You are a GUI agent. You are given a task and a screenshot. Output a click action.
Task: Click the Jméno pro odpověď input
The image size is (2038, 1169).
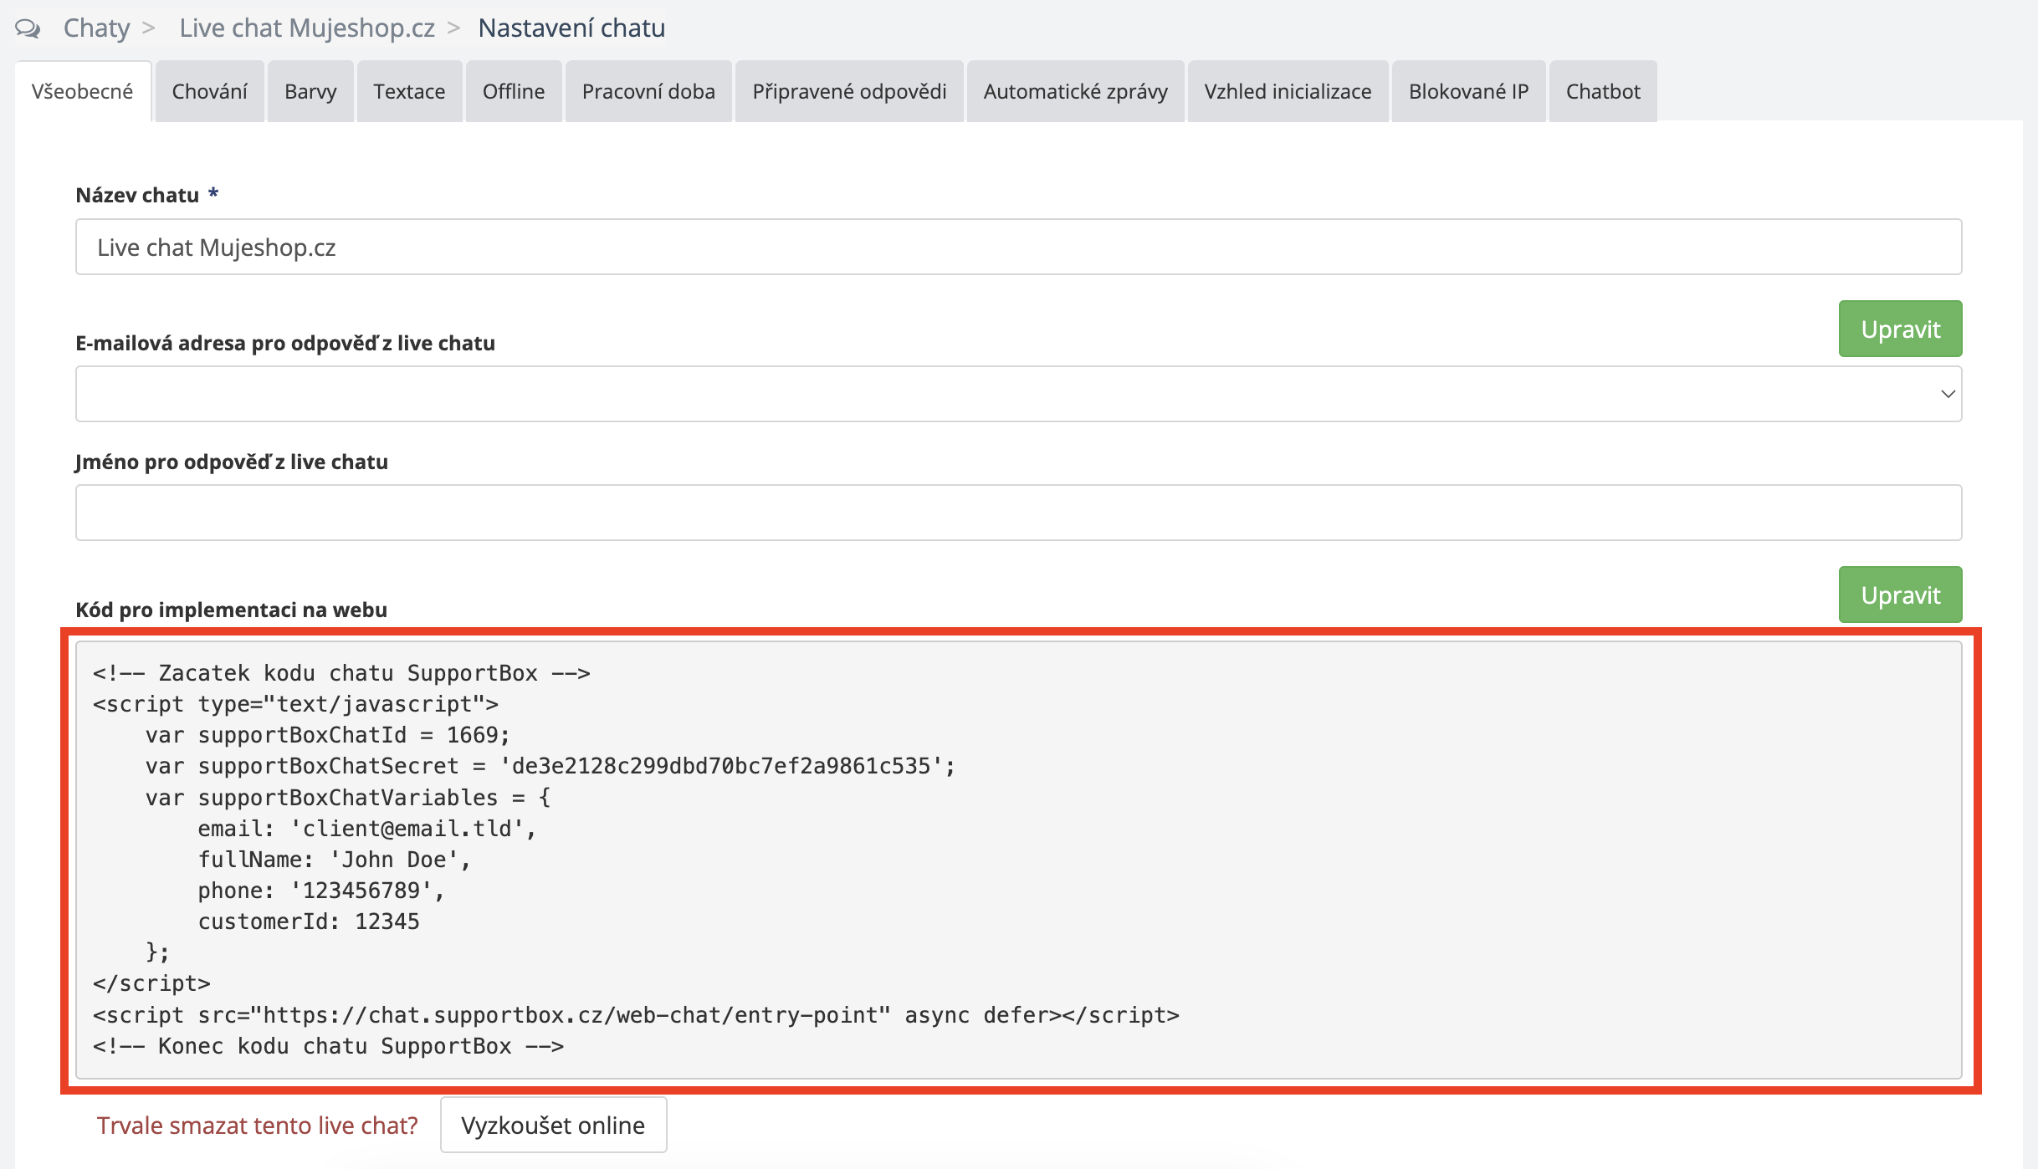[x=1018, y=513]
